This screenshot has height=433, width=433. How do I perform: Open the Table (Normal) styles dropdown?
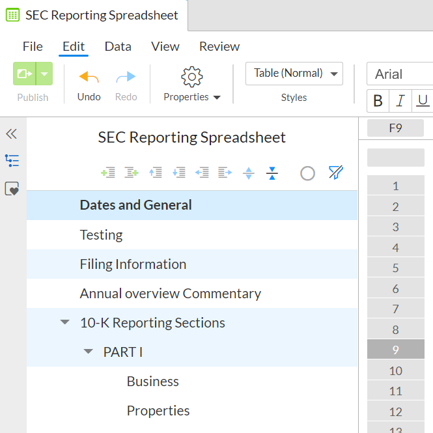pyautogui.click(x=294, y=74)
